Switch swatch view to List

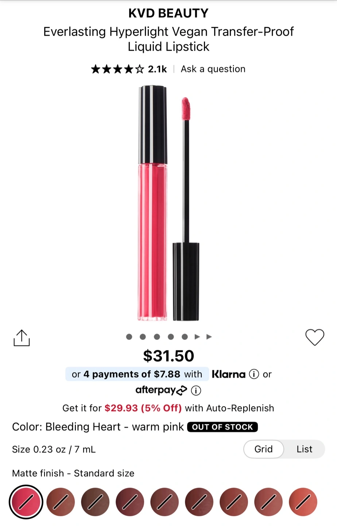305,449
